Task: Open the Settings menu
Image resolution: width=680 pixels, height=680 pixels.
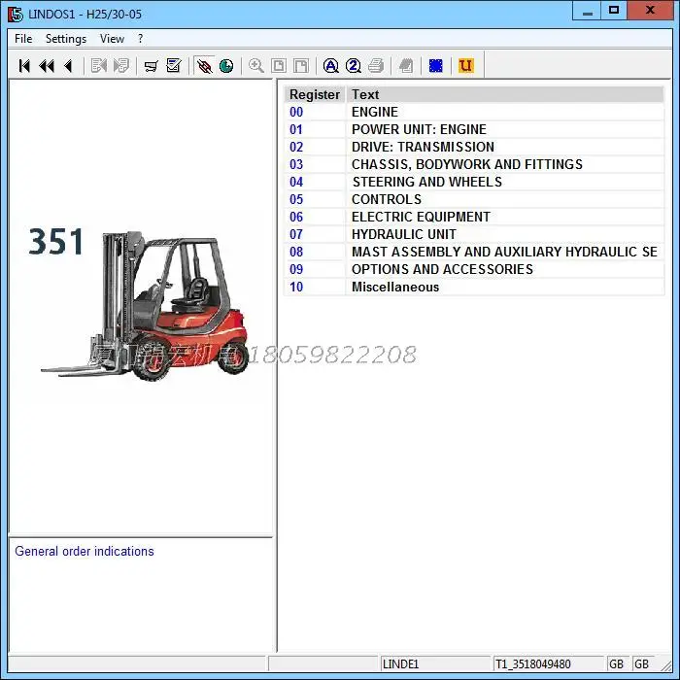Action: click(x=66, y=39)
